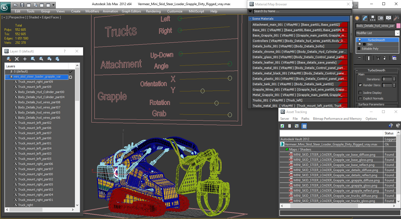Click Highlight Selected Objects' Layers icon
This screenshot has height=219, width=401.
coord(41,59)
